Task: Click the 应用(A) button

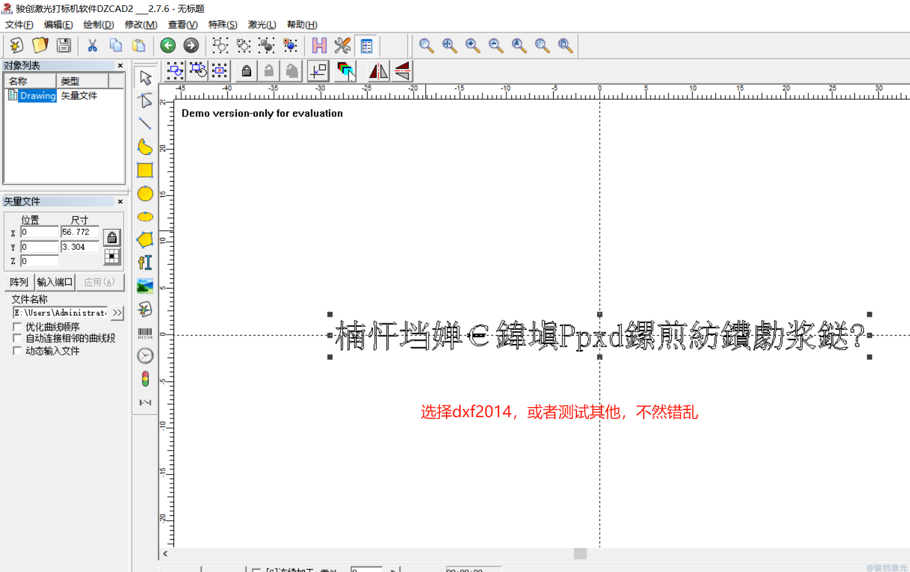Action: [100, 282]
